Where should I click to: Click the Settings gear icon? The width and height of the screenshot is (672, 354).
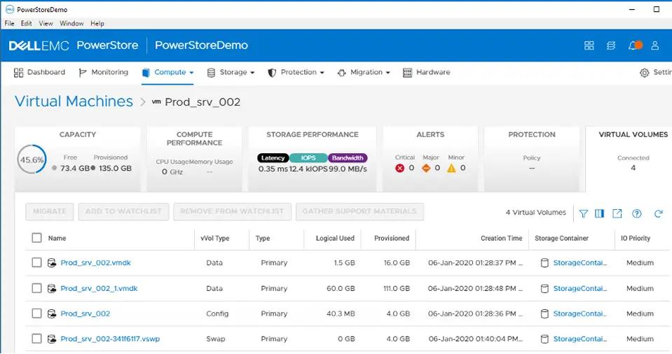point(644,73)
